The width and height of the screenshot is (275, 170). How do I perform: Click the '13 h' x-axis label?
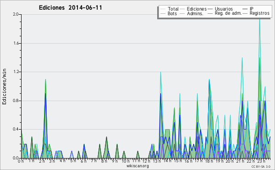point(157,161)
